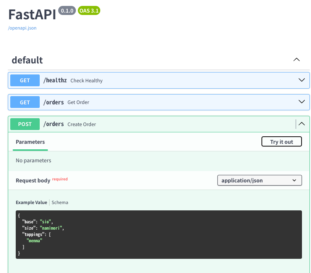Select the Example Value tab
This screenshot has width=311, height=273.
[x=31, y=202]
